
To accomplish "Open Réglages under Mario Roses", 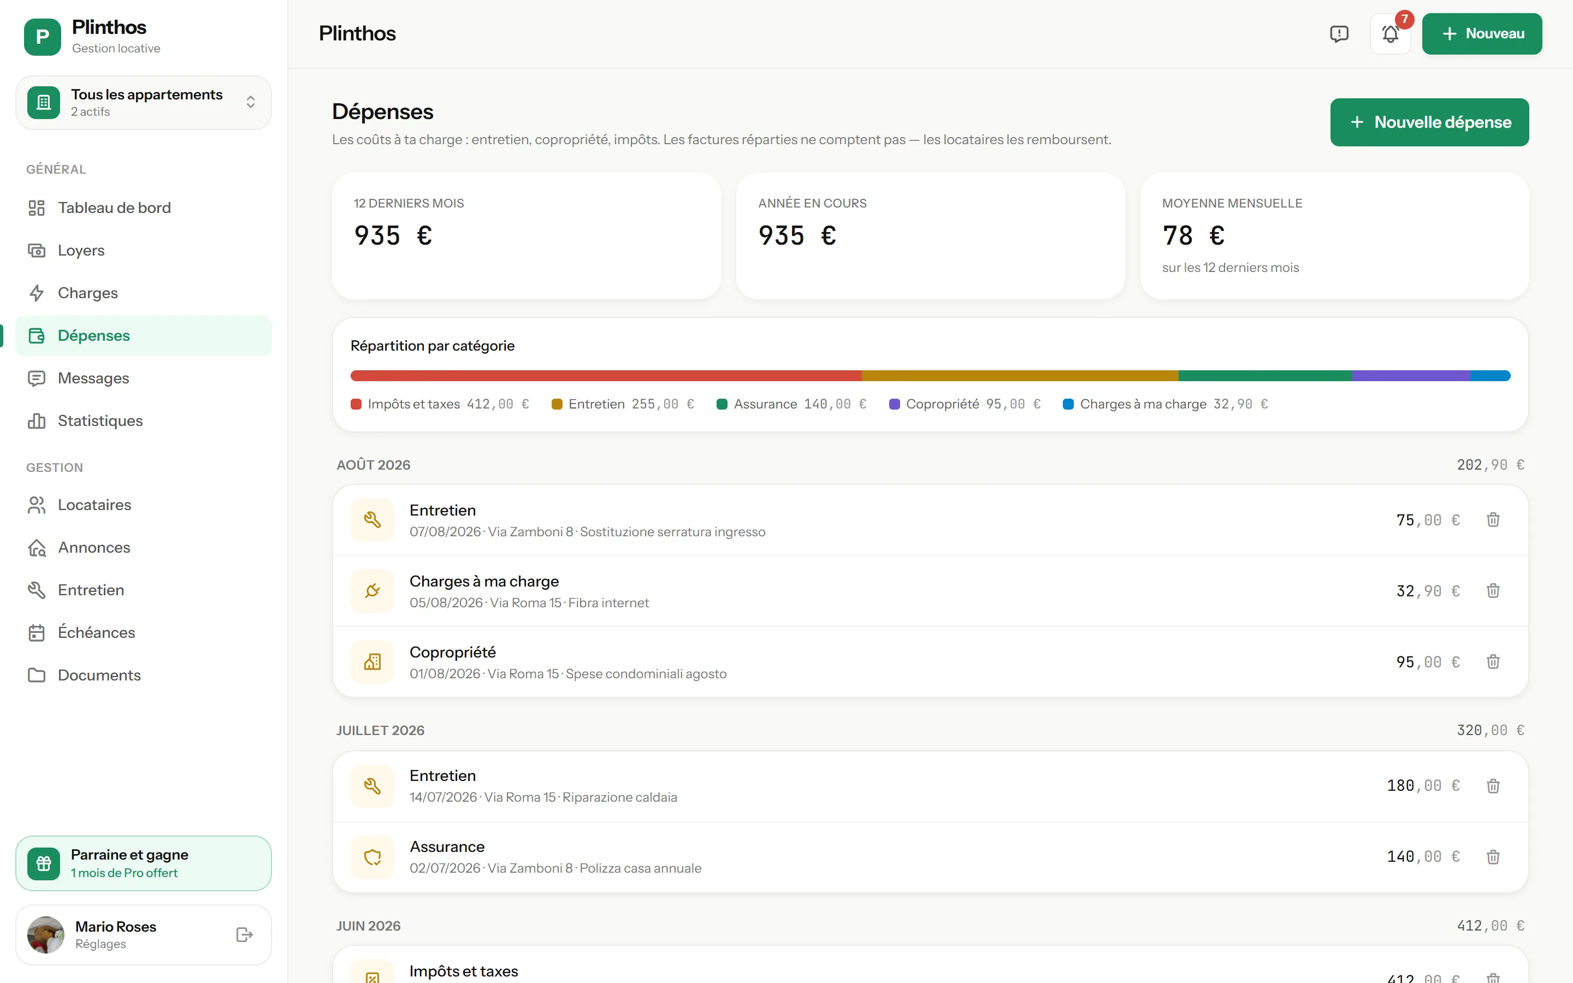I will pos(100,944).
